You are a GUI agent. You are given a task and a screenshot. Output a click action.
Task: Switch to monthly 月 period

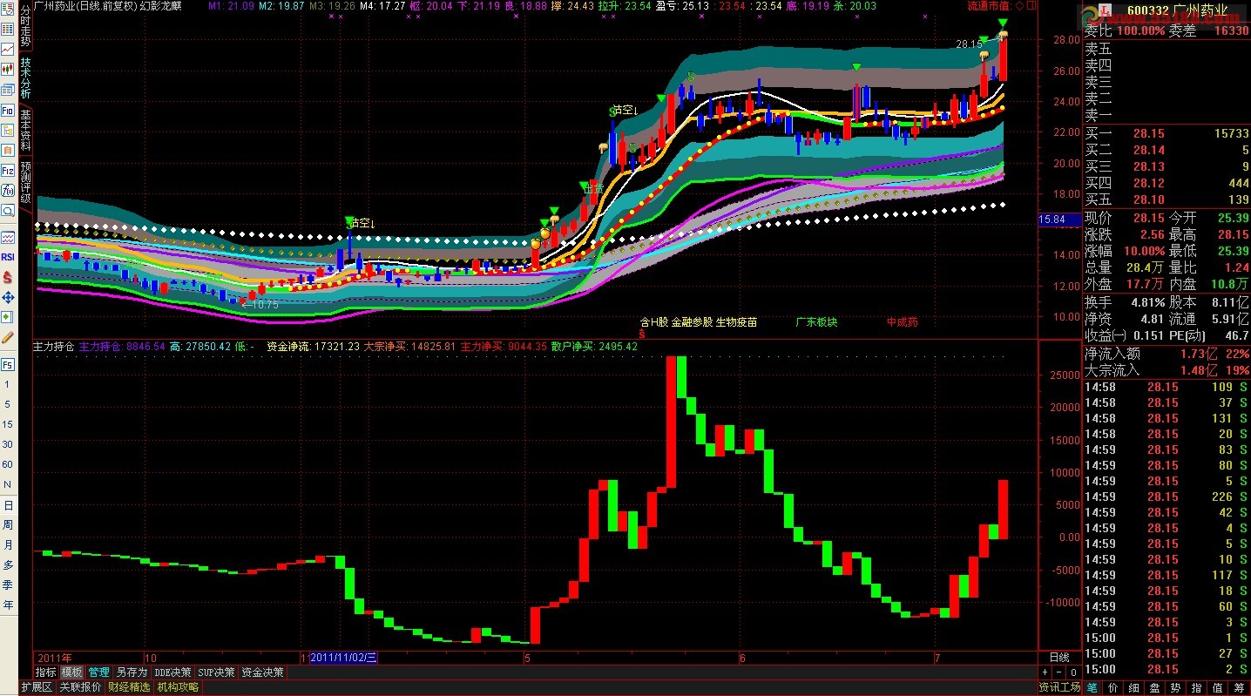8,545
